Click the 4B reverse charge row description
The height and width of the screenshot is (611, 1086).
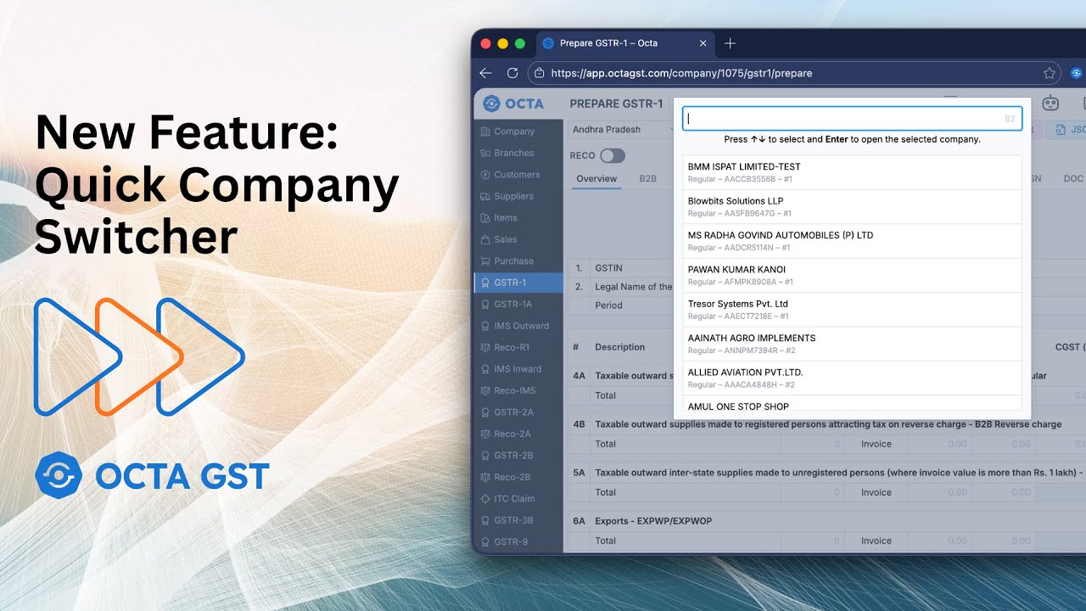(x=828, y=424)
